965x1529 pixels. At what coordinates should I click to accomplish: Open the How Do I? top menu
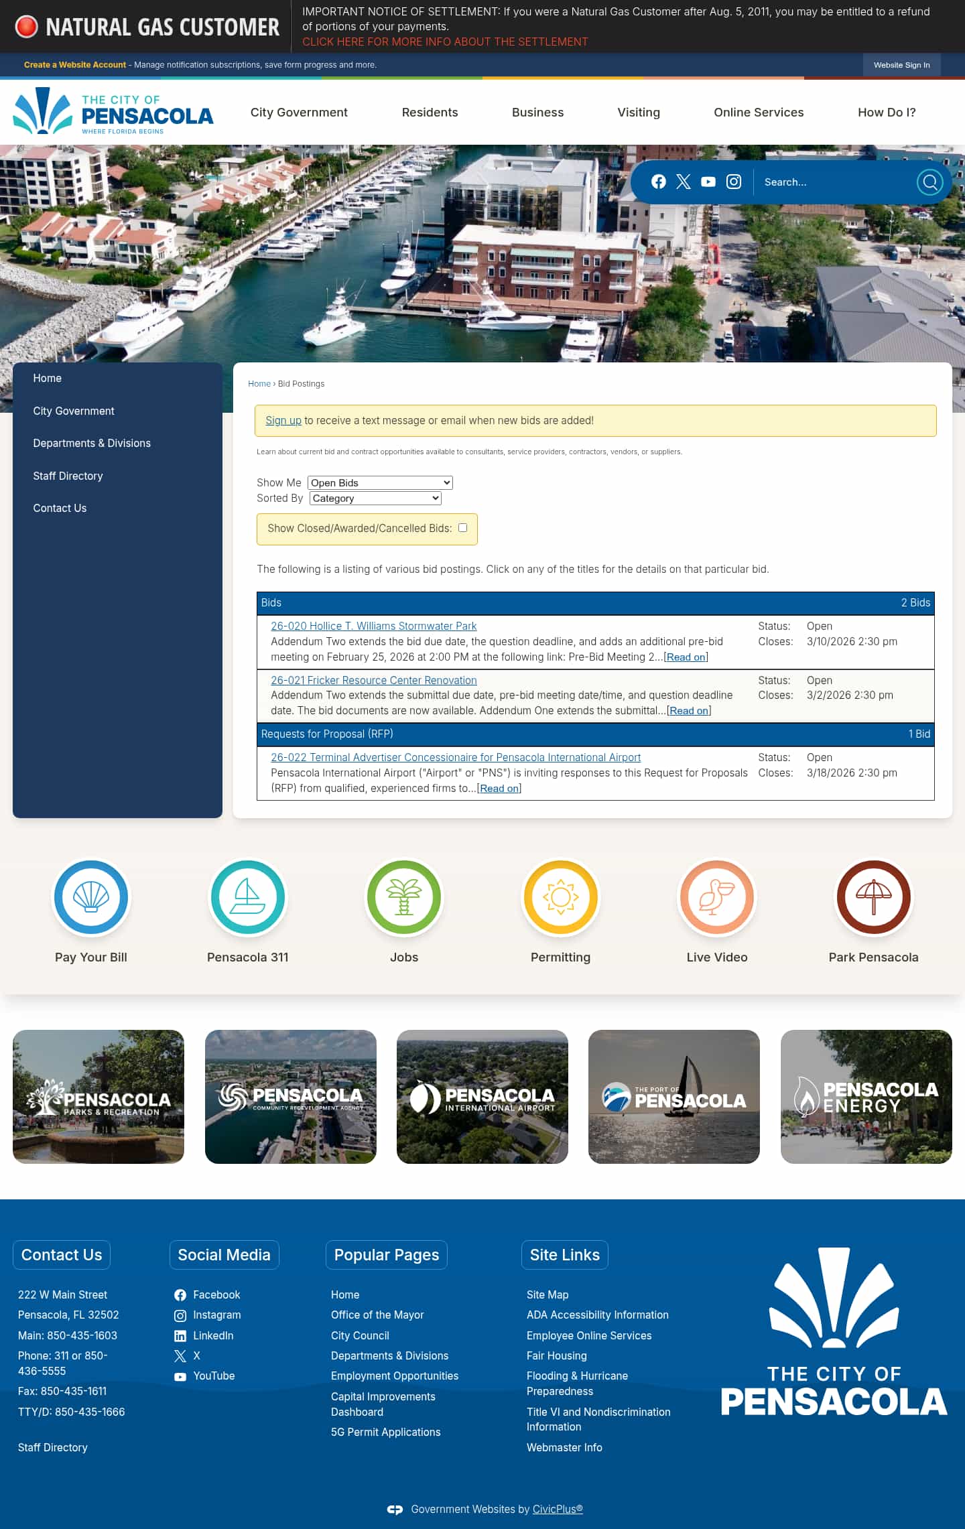[x=886, y=112]
